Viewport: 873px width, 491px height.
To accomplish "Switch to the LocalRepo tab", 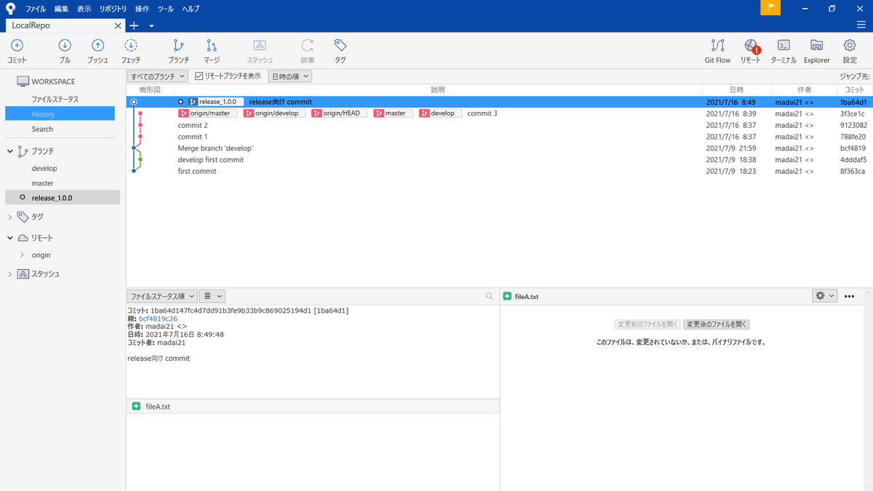I will [44, 25].
